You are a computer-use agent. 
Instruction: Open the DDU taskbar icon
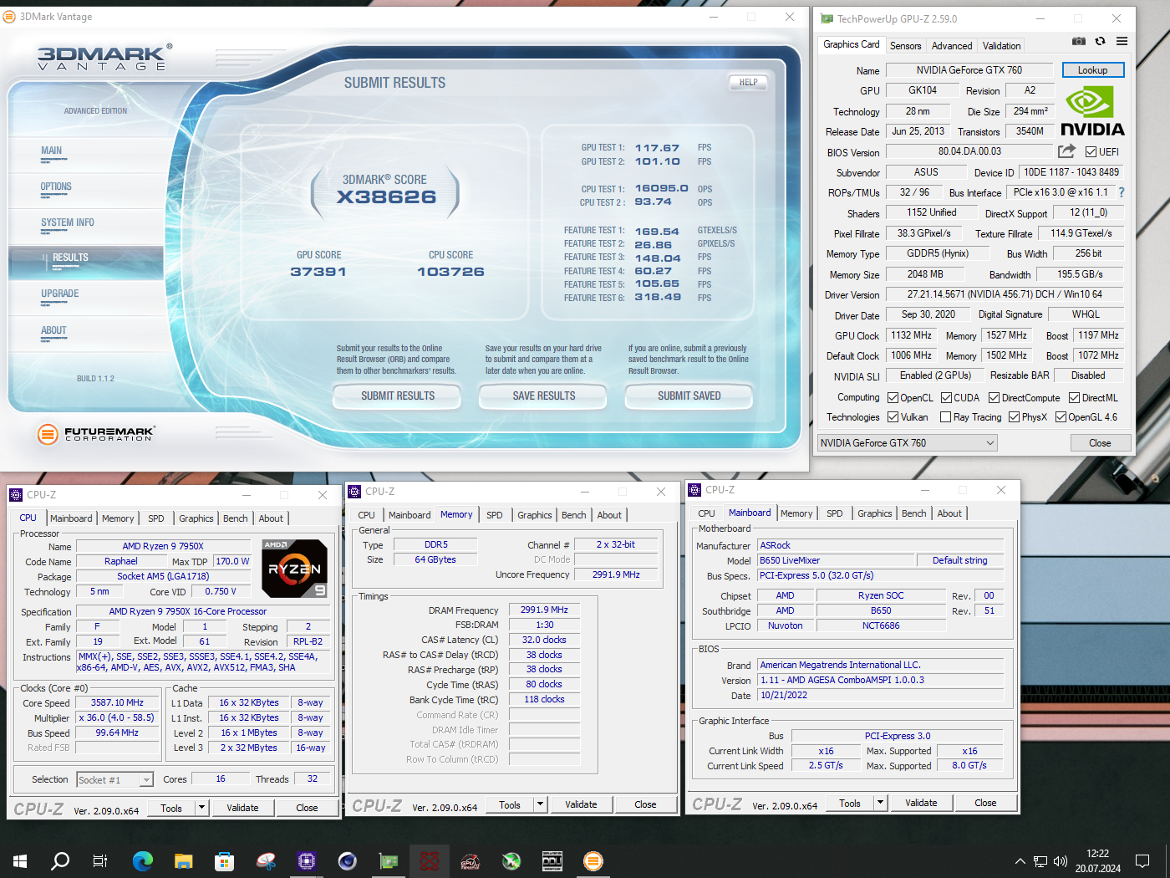[552, 860]
